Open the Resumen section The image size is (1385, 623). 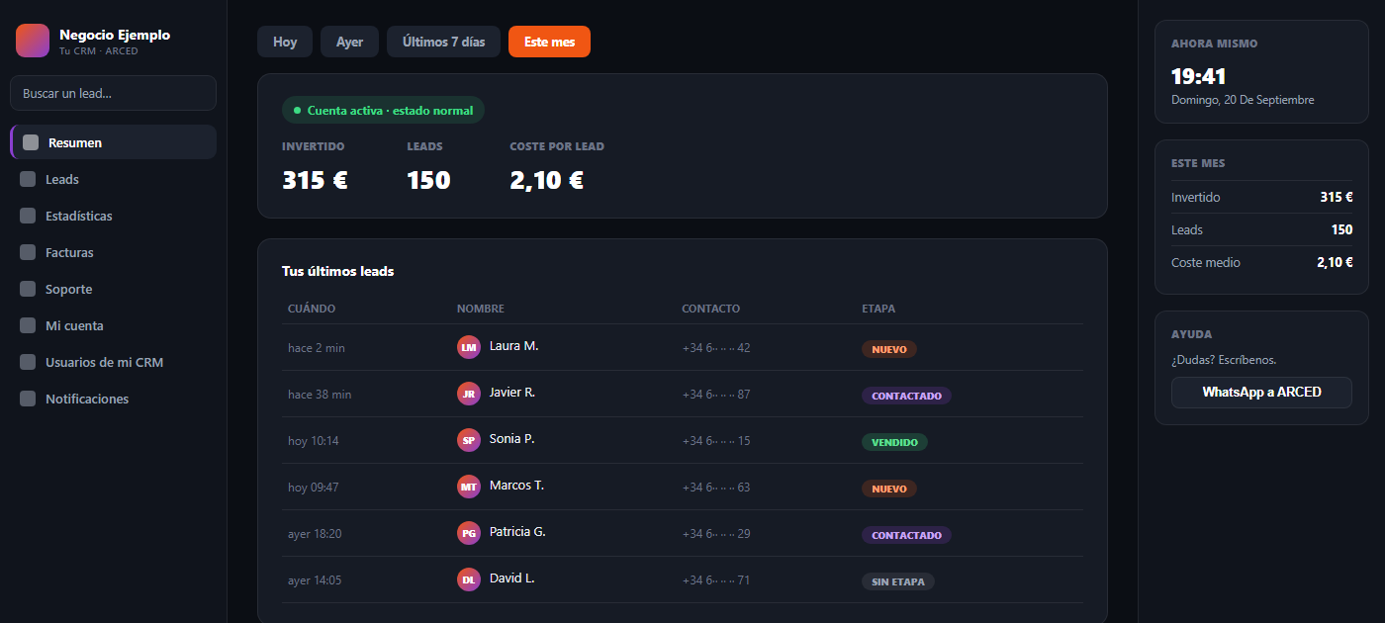pyautogui.click(x=113, y=142)
